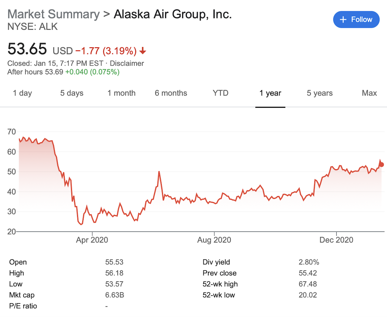
Task: View the Max time range
Action: click(x=370, y=93)
